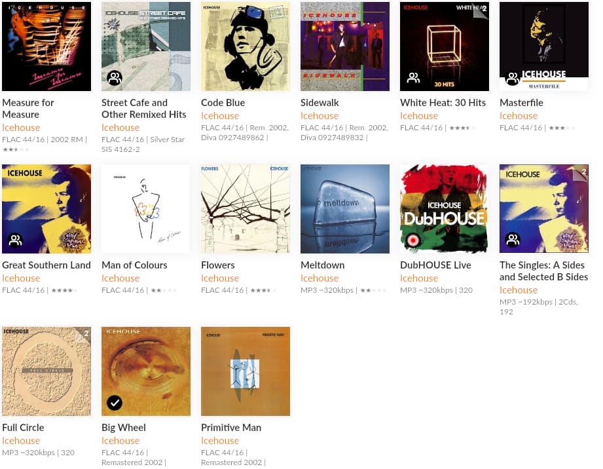The height and width of the screenshot is (469, 603).
Task: Click the star rating under Flowers
Action: coord(263,290)
